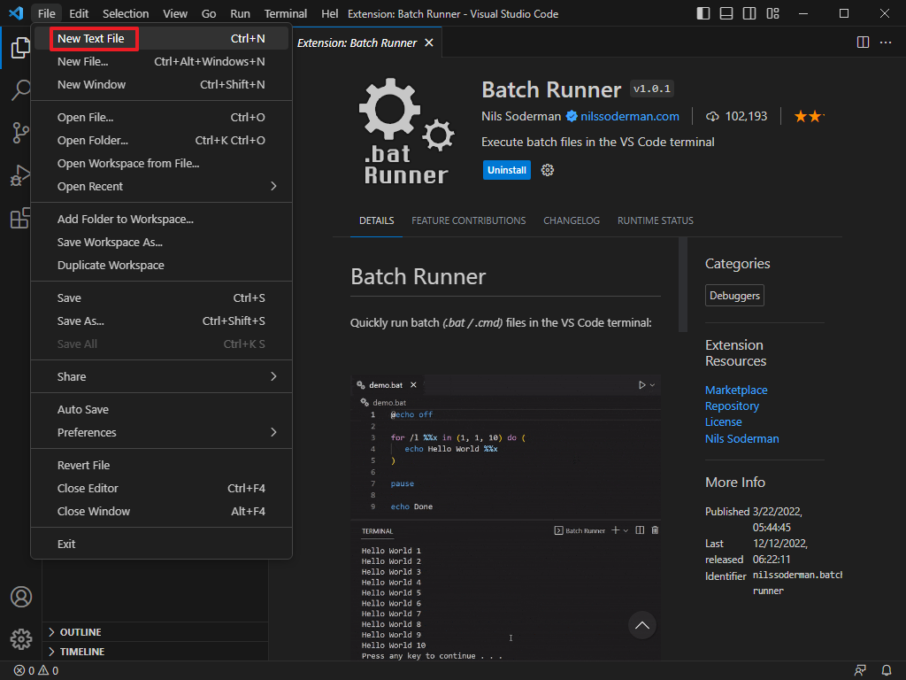Viewport: 906px width, 680px height.
Task: Open the Accounts icon in activity bar
Action: pos(21,597)
